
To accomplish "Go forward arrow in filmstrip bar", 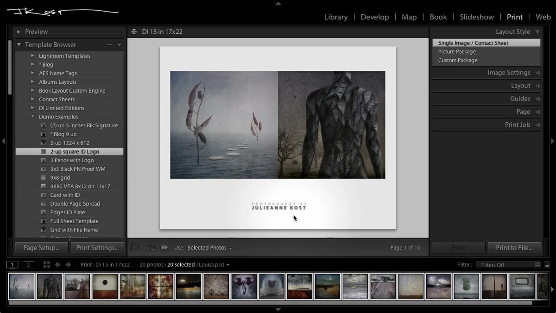I will (x=68, y=265).
